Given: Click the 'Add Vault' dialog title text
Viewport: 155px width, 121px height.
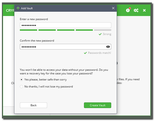Looking at the screenshot, I should point(27,8).
